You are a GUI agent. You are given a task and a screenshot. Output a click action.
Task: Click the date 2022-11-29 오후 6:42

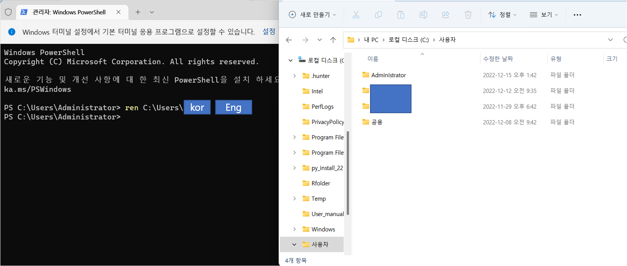pos(509,106)
